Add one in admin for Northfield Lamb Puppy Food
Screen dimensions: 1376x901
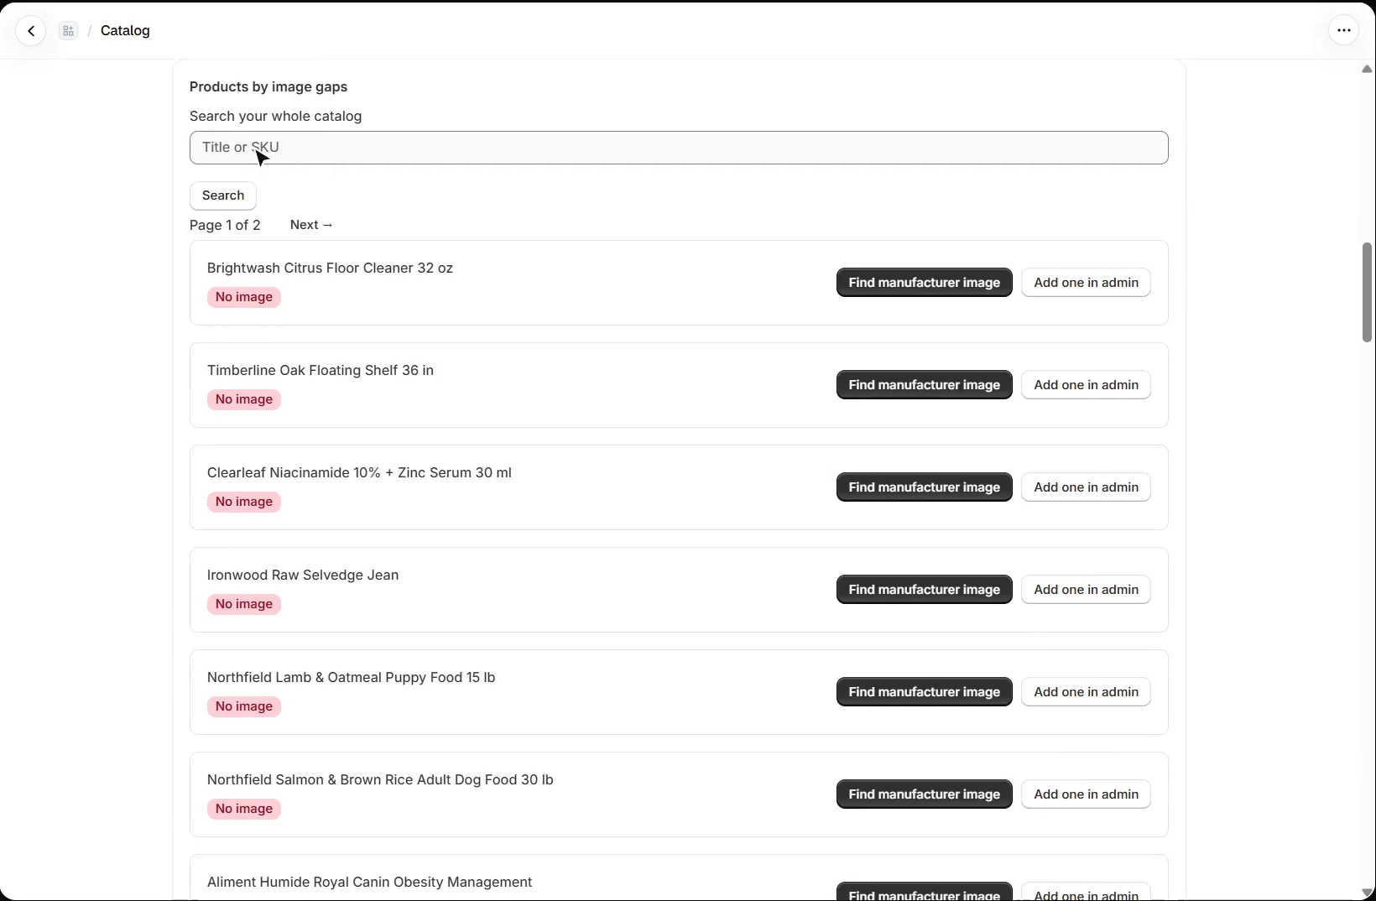[x=1086, y=692]
